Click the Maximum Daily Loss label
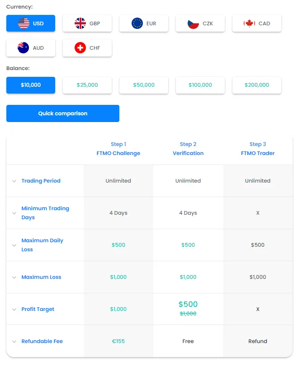This screenshot has height=372, width=298. [x=42, y=245]
